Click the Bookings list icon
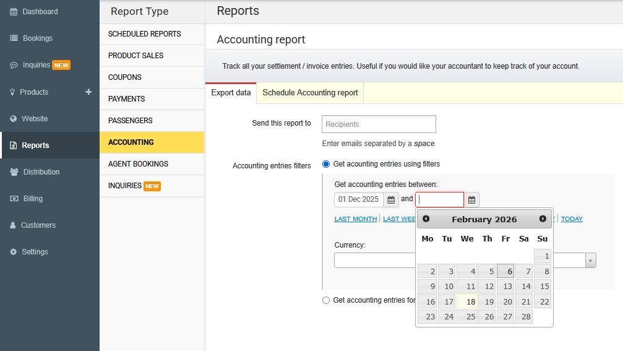Viewport: 623px width, 351px height. click(x=14, y=38)
